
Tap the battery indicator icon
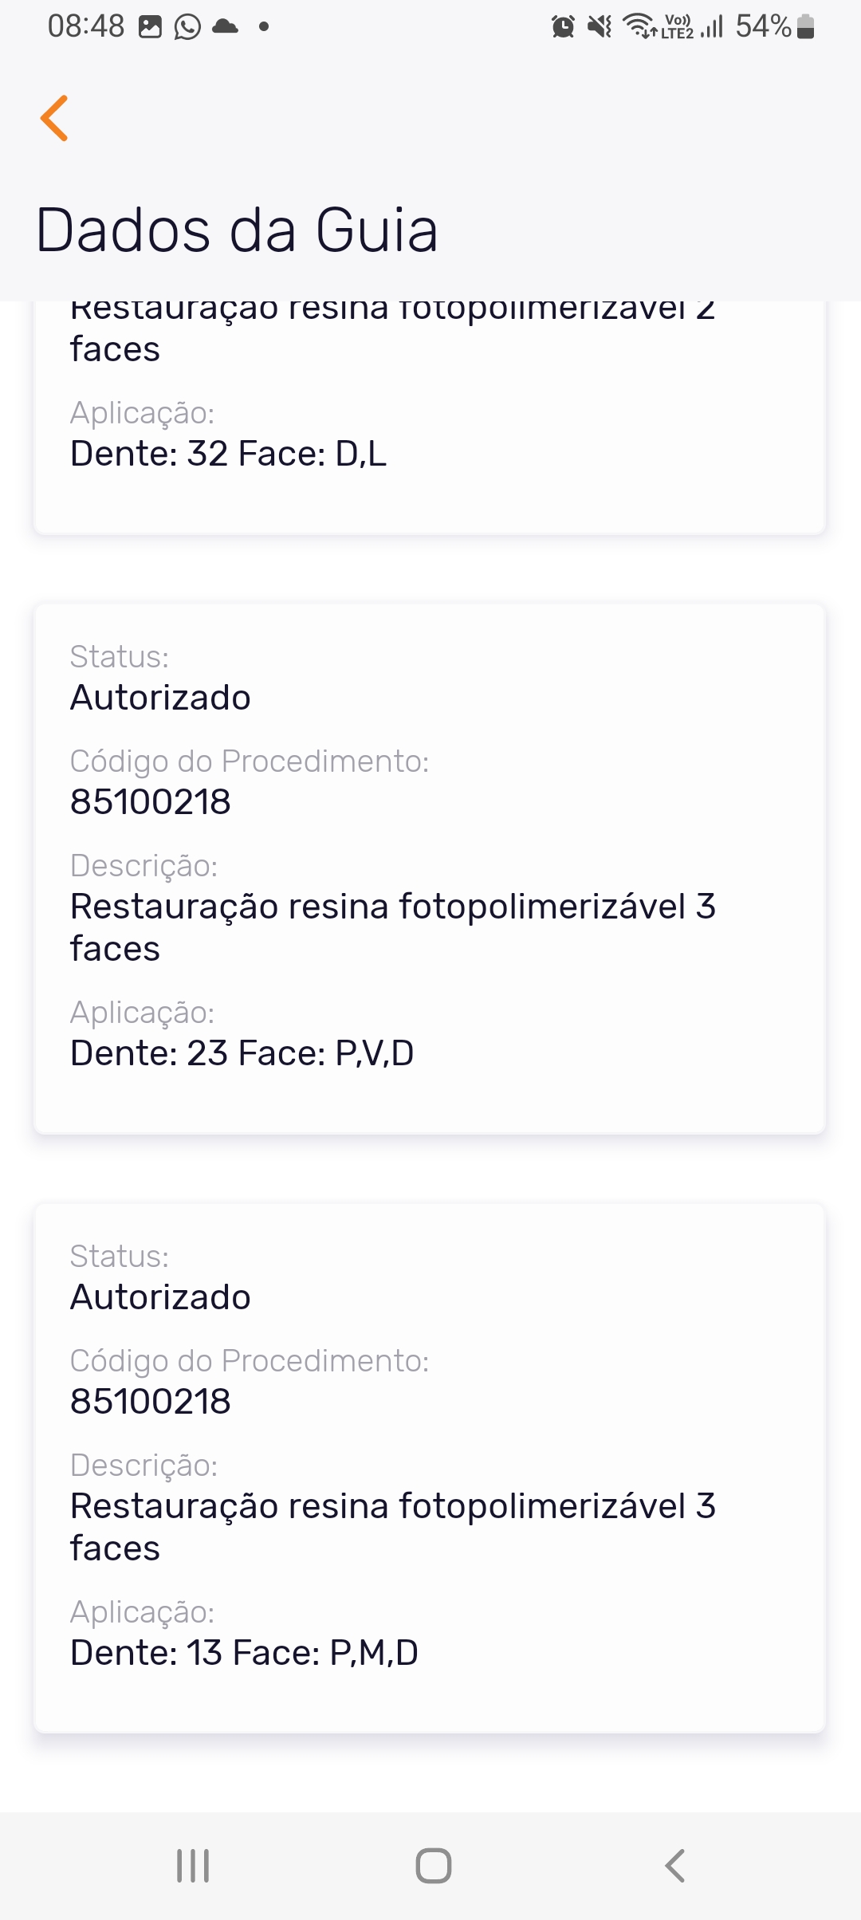(805, 27)
